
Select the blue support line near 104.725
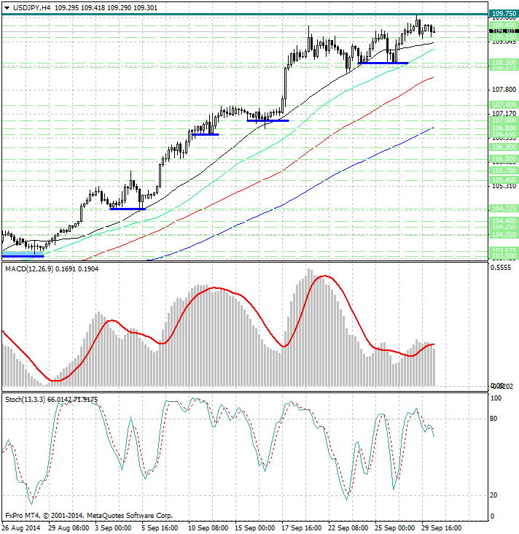(128, 209)
